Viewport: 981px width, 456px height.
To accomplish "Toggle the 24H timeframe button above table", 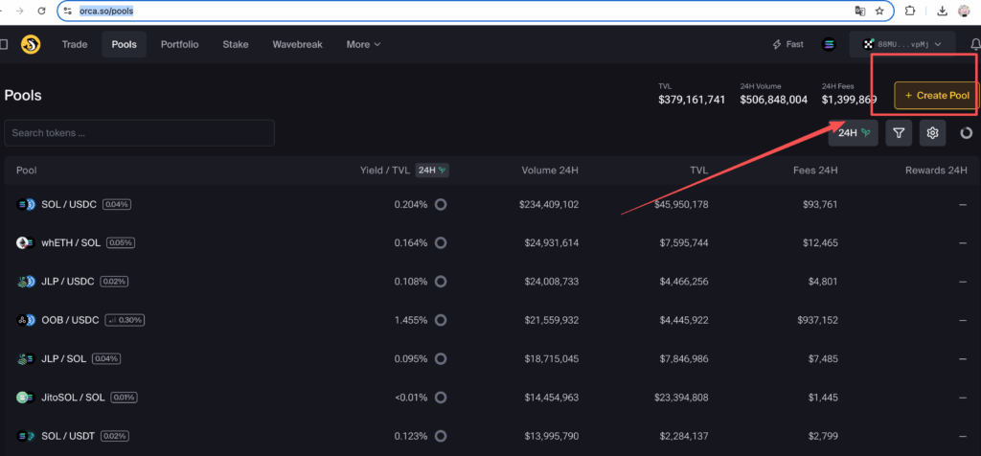I will coord(853,133).
